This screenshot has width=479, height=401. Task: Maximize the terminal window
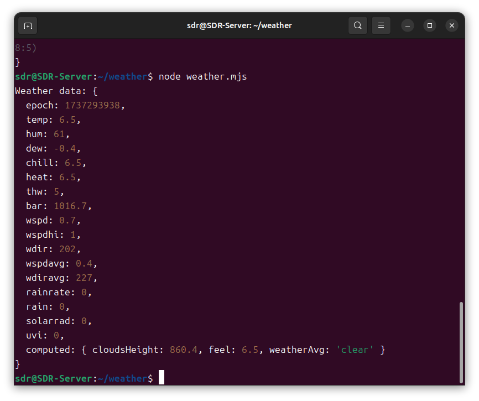pyautogui.click(x=430, y=25)
